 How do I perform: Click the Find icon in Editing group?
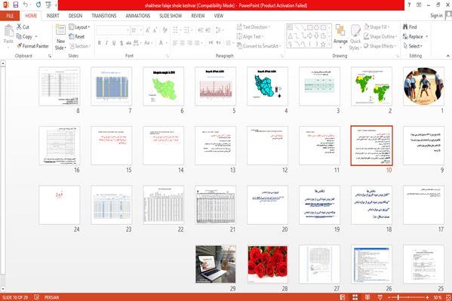[x=405, y=27]
